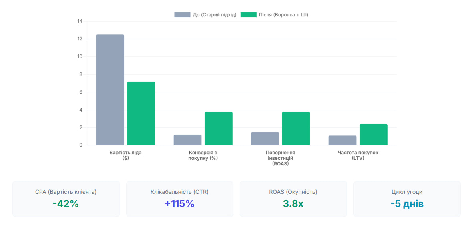This screenshot has height=229, width=472.
Task: Select the green 'Конверсія в покупку' bar
Action: (218, 128)
